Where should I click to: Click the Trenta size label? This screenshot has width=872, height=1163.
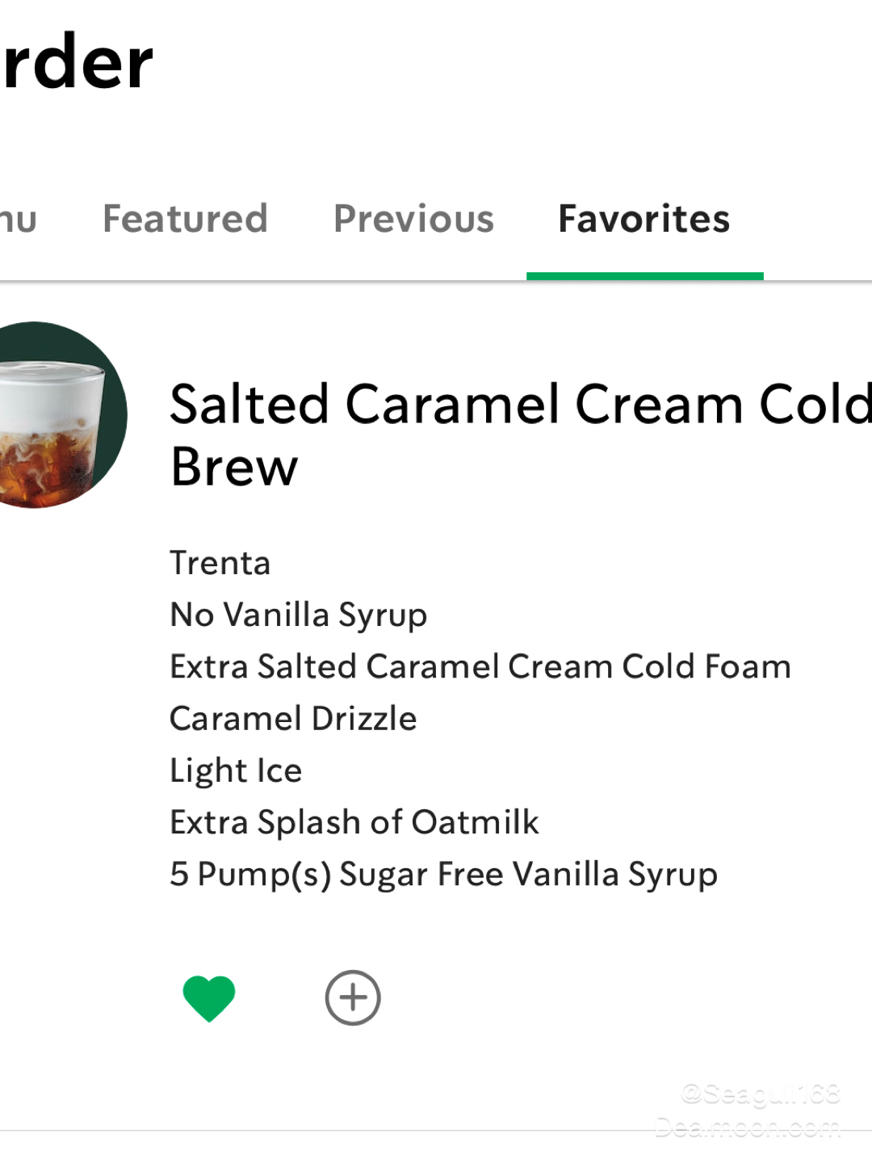pos(220,563)
